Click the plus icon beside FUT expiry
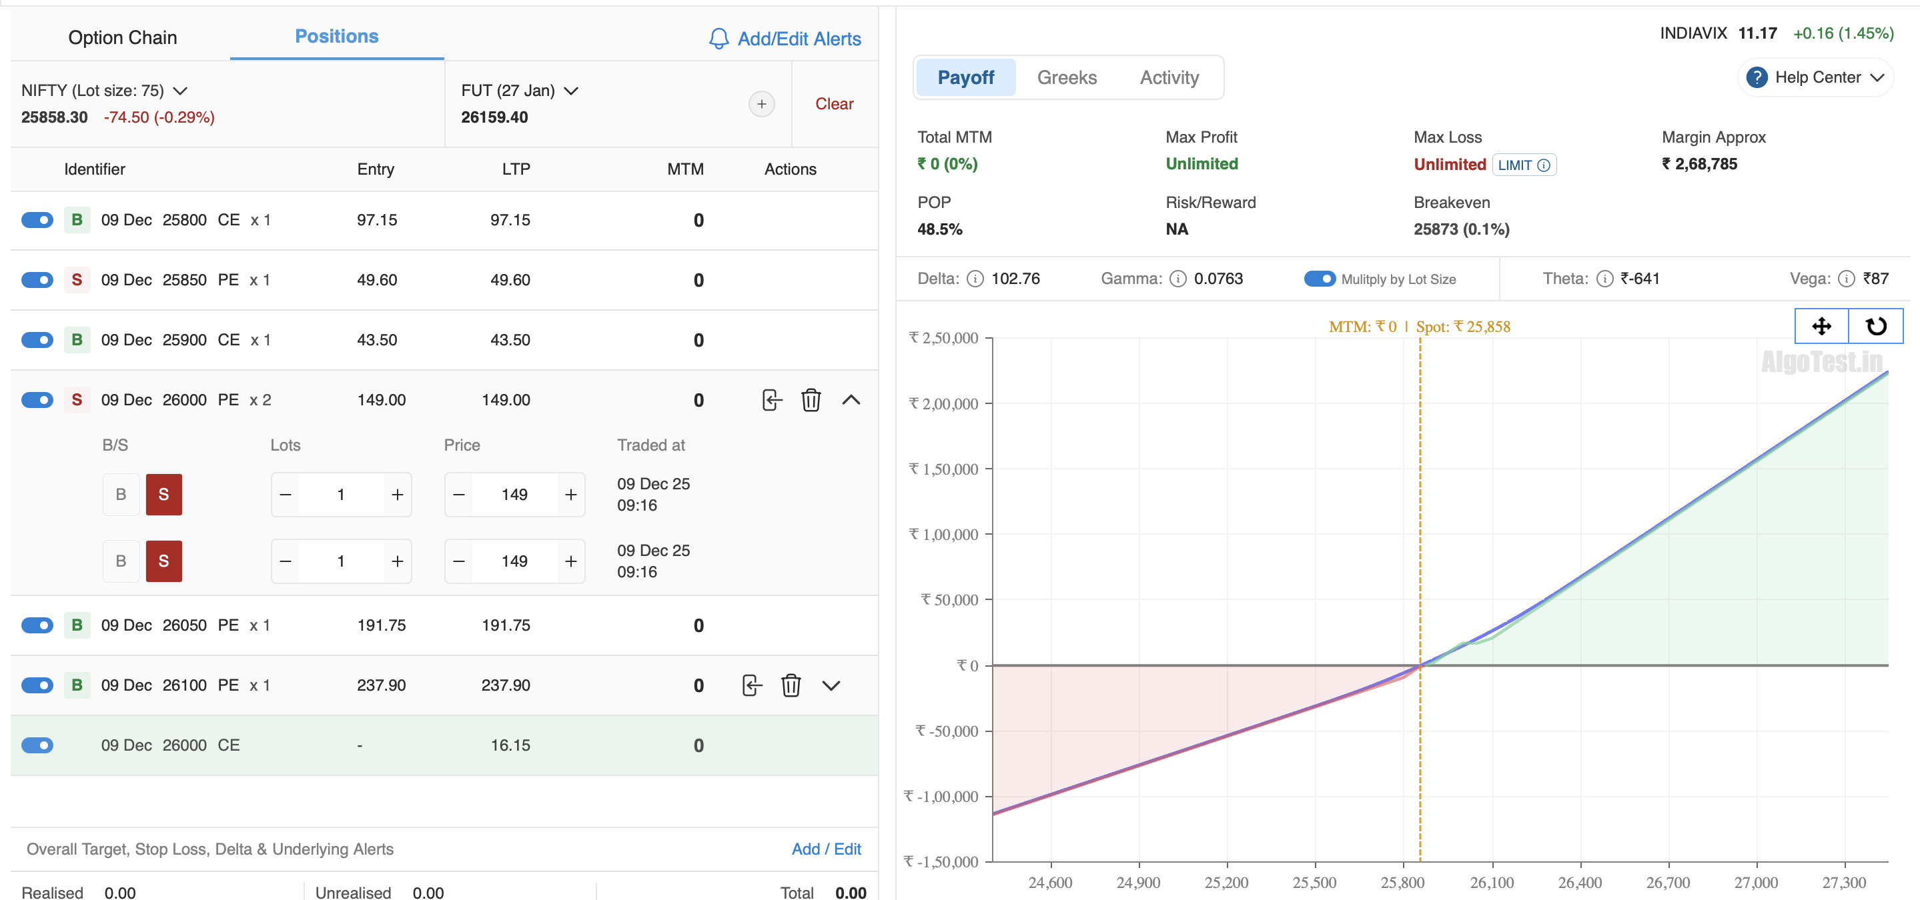The width and height of the screenshot is (1920, 900). click(761, 104)
